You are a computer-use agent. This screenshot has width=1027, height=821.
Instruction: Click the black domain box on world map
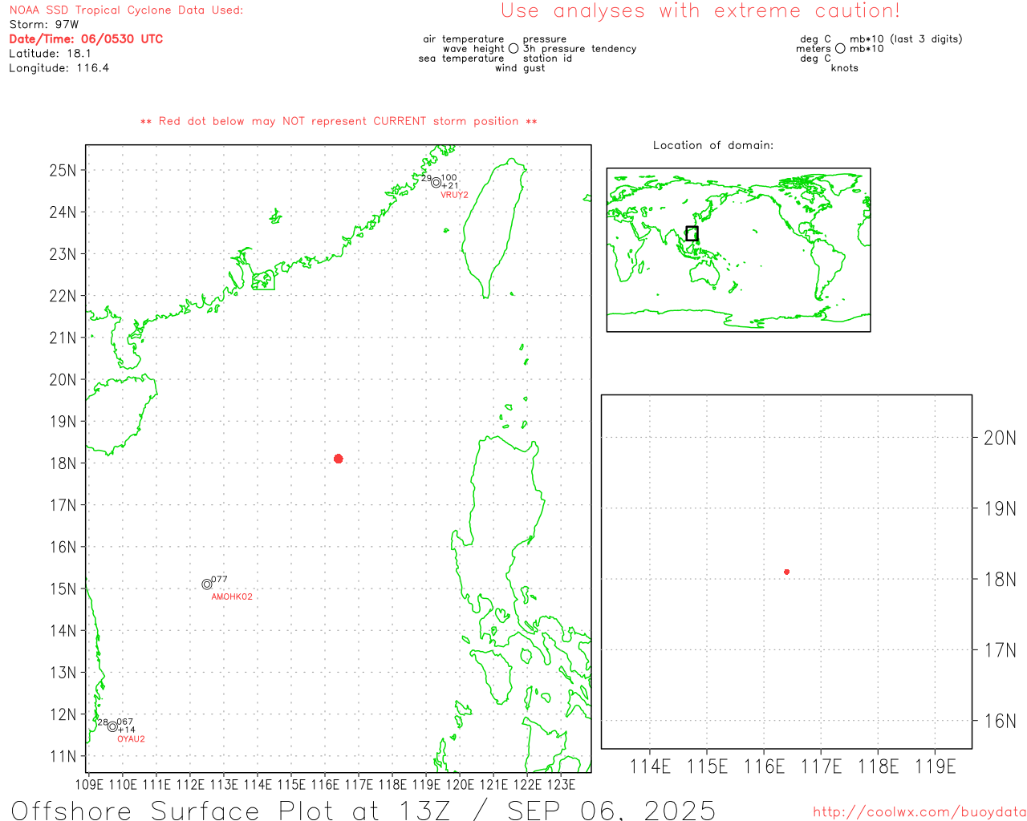pyautogui.click(x=692, y=233)
